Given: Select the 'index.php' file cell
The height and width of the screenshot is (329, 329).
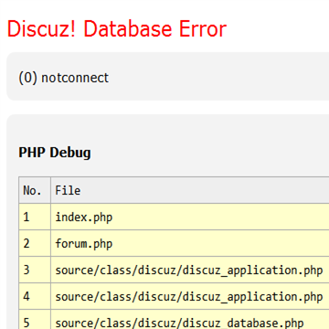Looking at the screenshot, I should 190,217.
